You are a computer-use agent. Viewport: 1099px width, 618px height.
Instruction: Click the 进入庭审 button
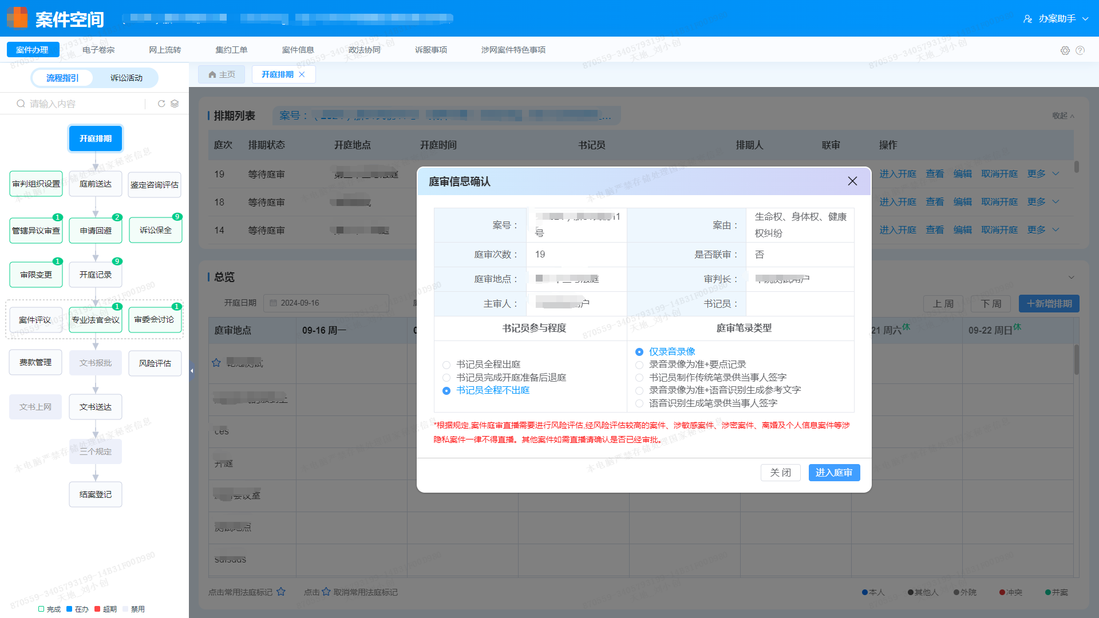click(834, 473)
